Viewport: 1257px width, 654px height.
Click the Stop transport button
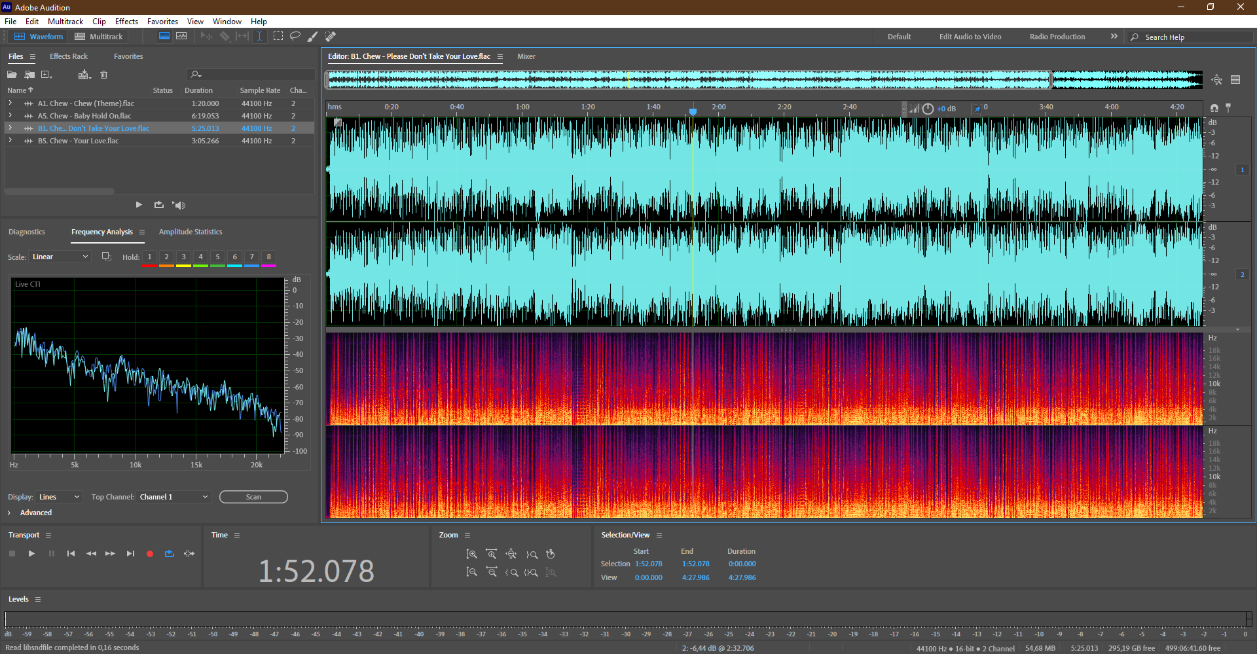(12, 554)
